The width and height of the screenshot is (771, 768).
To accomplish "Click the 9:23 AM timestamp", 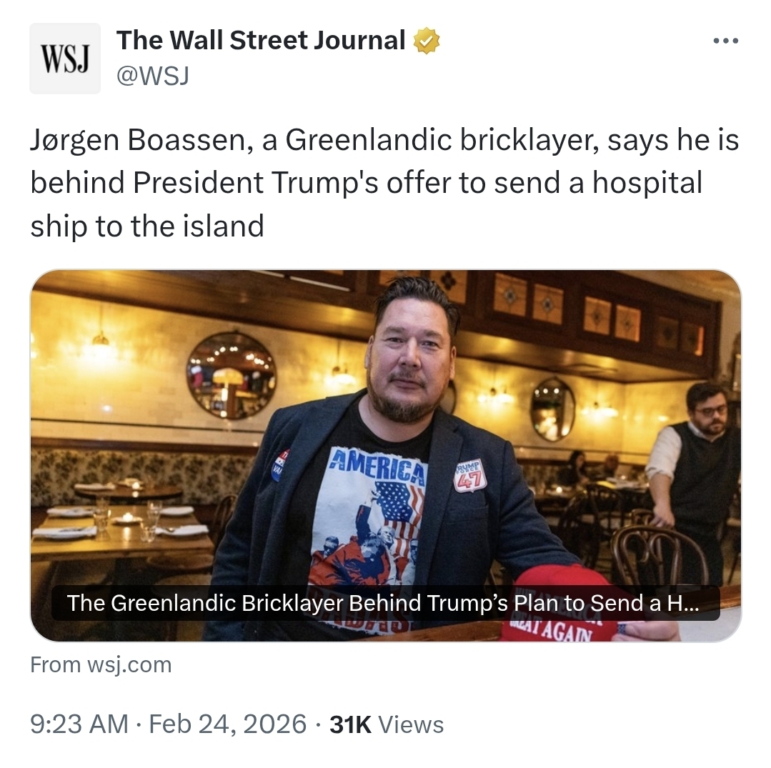I will pyautogui.click(x=79, y=724).
